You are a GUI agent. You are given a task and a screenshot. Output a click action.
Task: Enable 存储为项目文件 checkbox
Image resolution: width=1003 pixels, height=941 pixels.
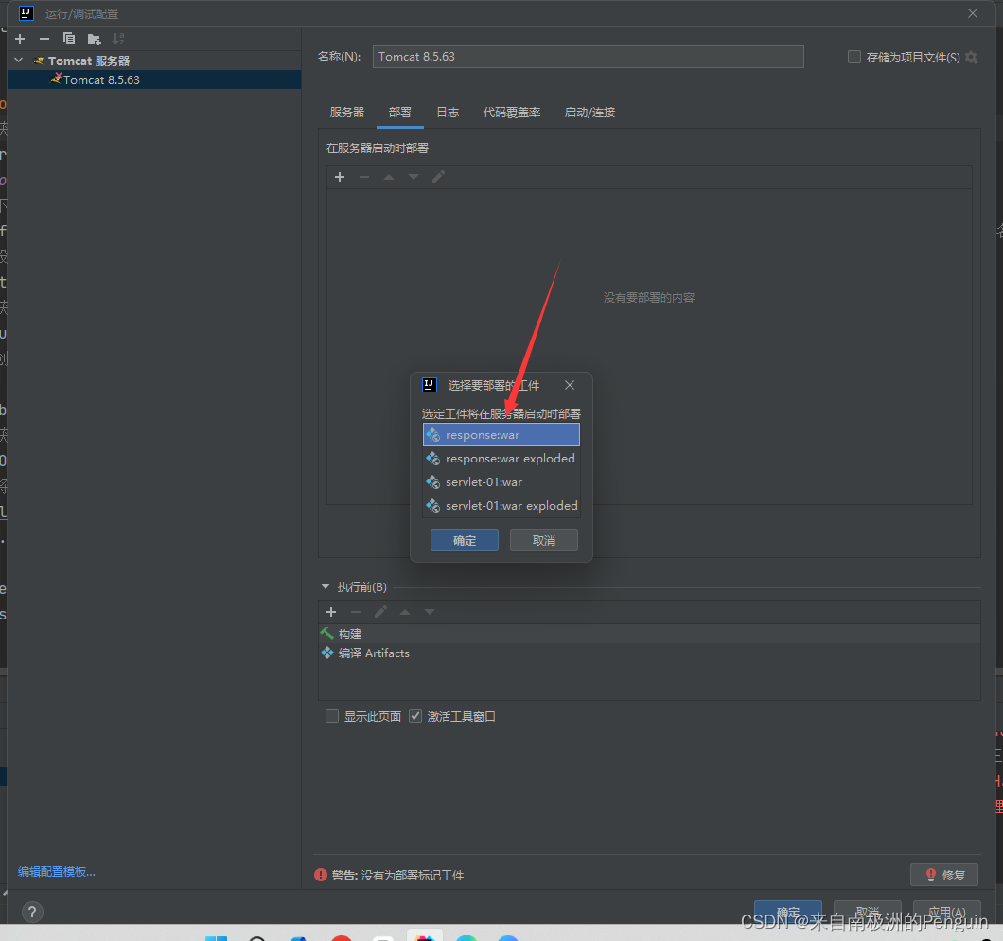(x=853, y=57)
